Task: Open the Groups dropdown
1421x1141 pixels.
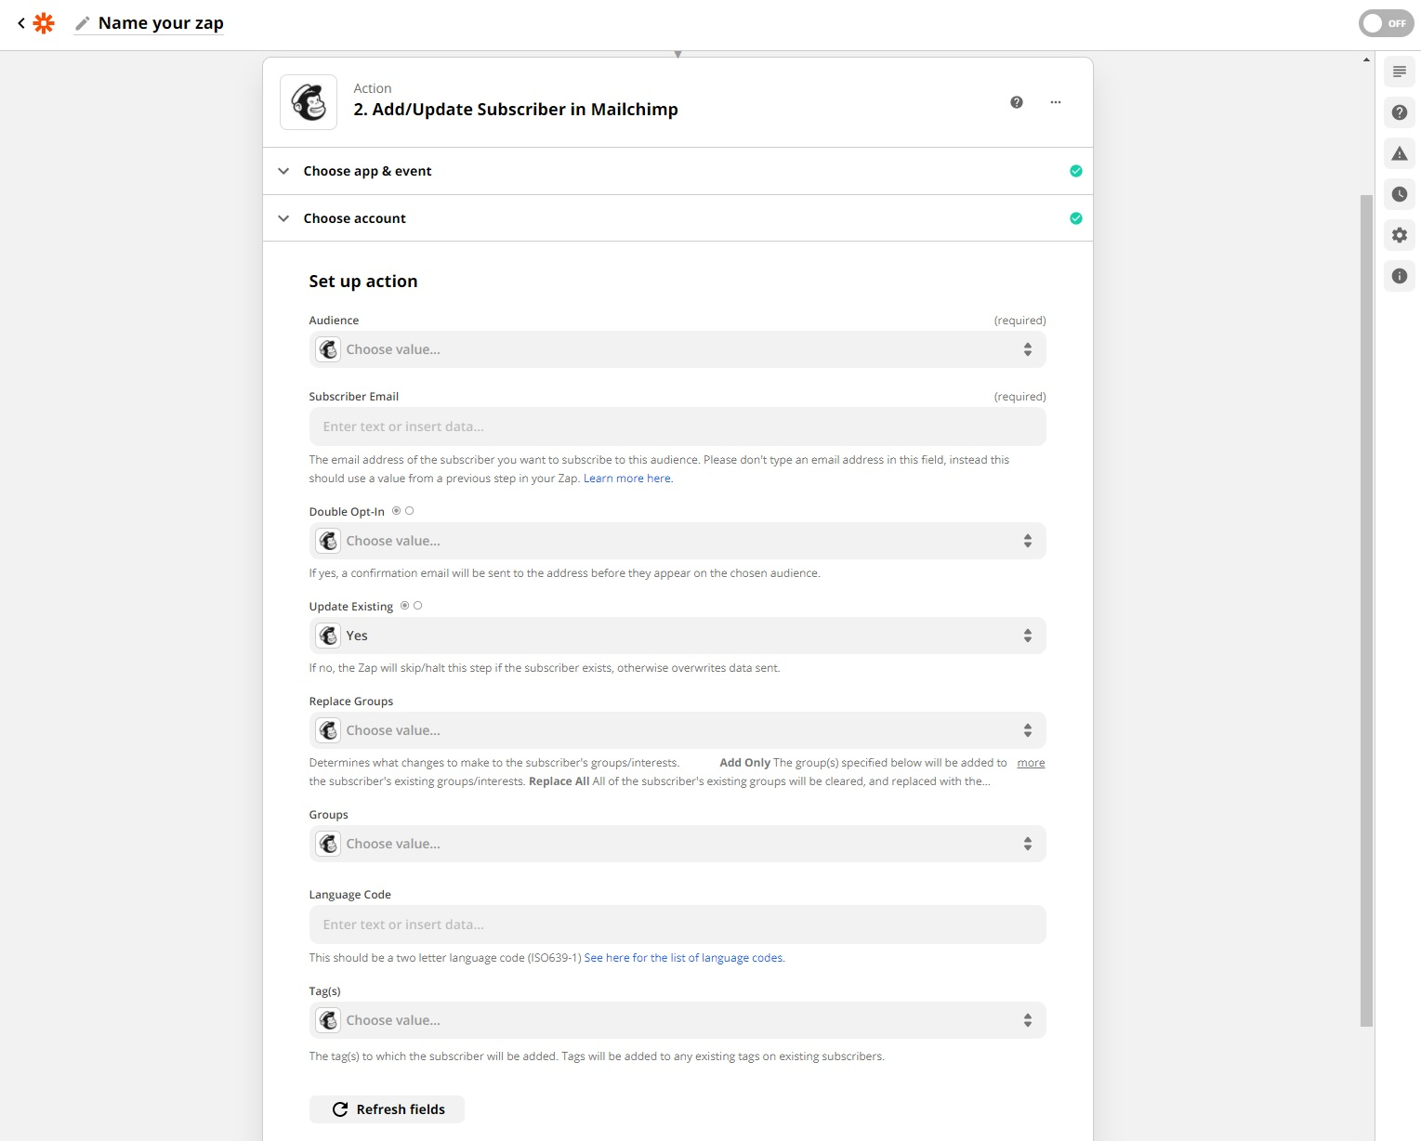Action: pyautogui.click(x=678, y=844)
